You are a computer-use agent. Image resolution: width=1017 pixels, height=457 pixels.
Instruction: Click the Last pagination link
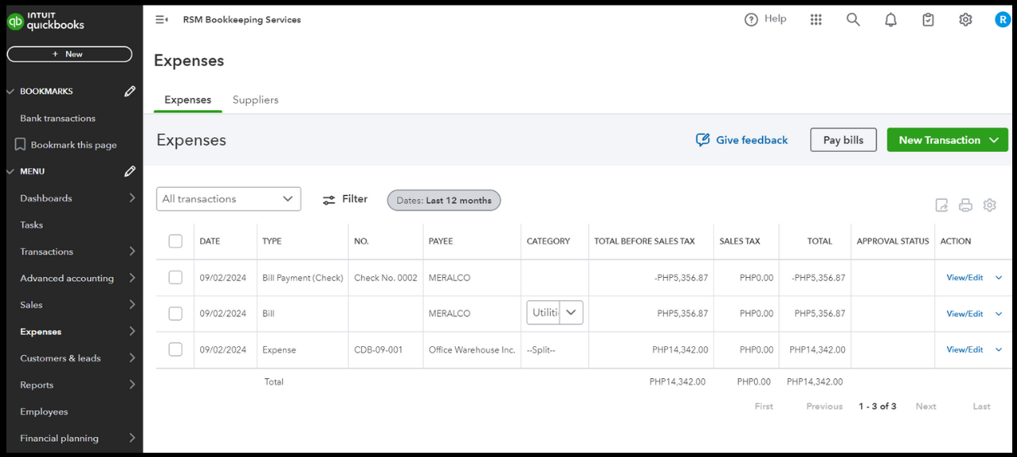pos(982,406)
